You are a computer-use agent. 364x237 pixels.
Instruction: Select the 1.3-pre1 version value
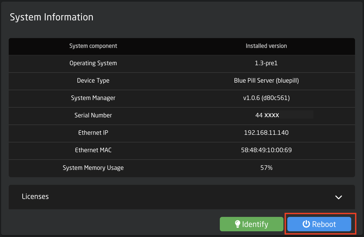(266, 63)
